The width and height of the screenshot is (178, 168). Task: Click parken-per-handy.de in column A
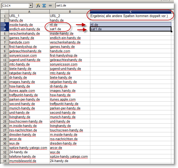tap(29, 100)
